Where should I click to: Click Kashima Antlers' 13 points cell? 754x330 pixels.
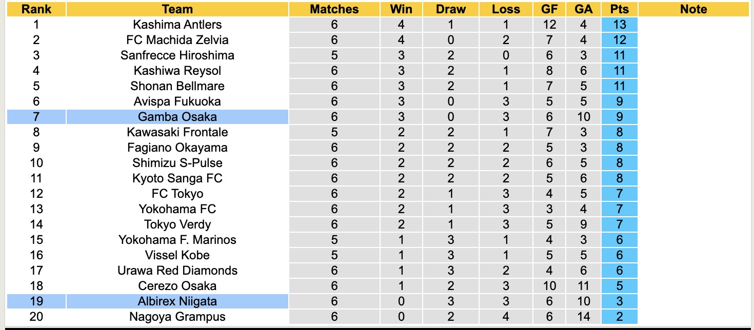tap(620, 25)
